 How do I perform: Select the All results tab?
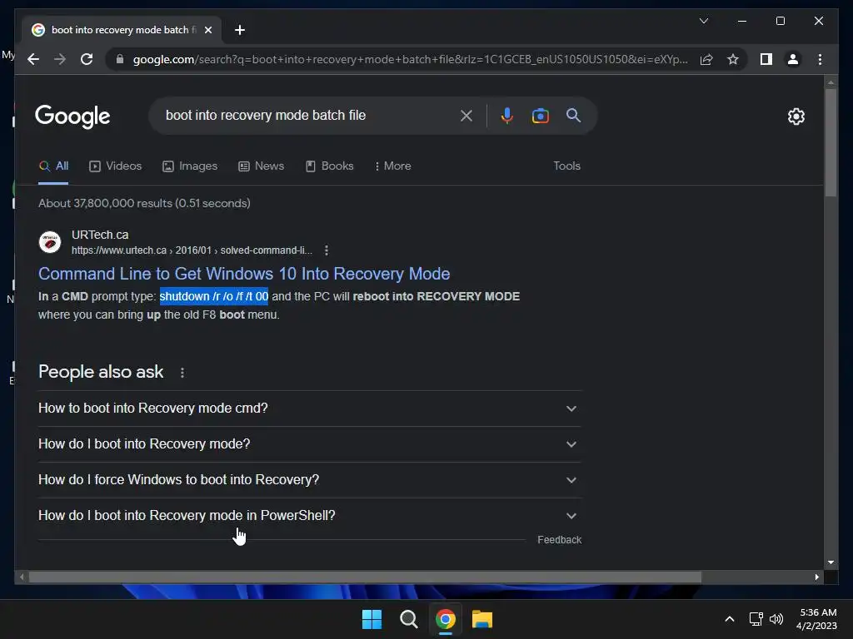[x=53, y=166]
